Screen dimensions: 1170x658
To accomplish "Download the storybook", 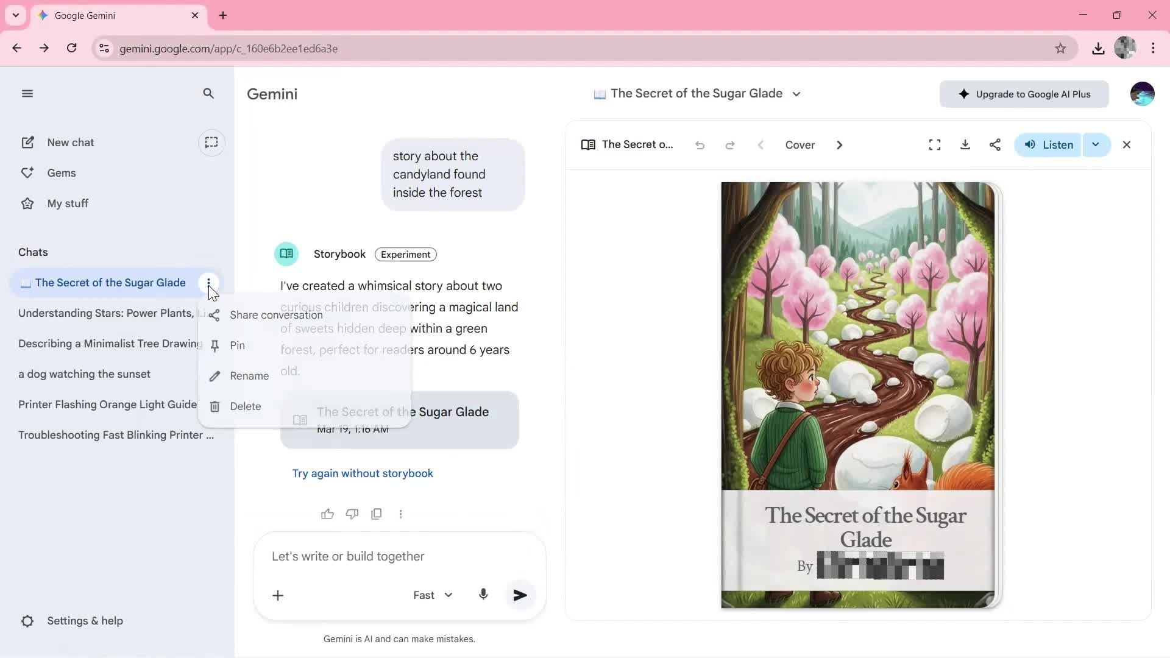I will [965, 145].
